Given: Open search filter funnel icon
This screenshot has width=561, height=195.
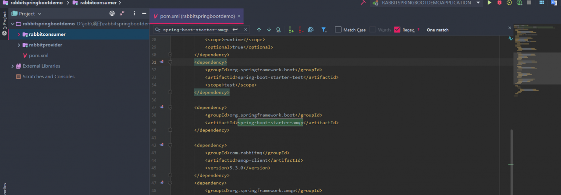Looking at the screenshot, I should click(323, 30).
